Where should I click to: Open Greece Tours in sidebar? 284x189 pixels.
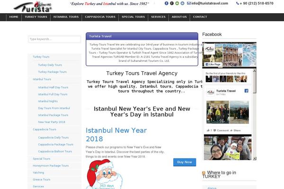(41, 180)
